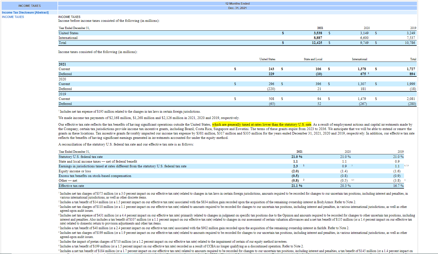The height and width of the screenshot is (254, 438).
Task: Click 'Equity income or loss' row label
Action: 75,171
